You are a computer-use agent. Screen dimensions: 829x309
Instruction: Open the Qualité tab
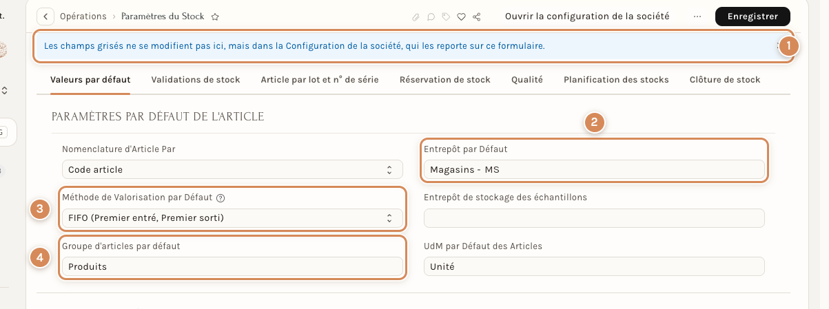(x=527, y=80)
